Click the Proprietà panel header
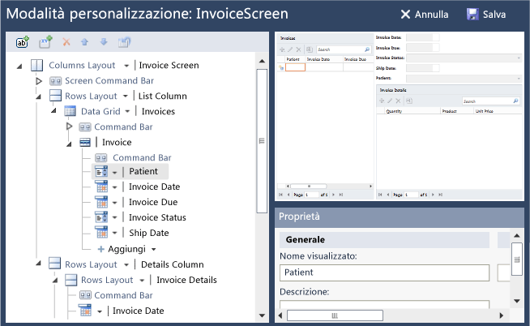530x326 pixels. [x=400, y=217]
